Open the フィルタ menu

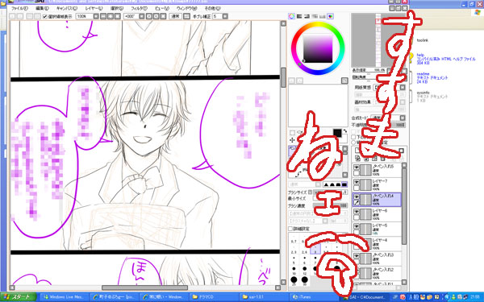pyautogui.click(x=139, y=8)
